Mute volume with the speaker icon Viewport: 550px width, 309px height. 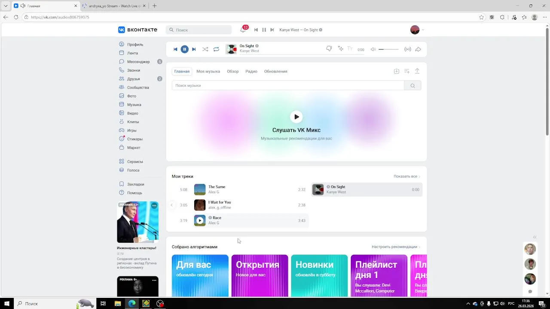373,49
